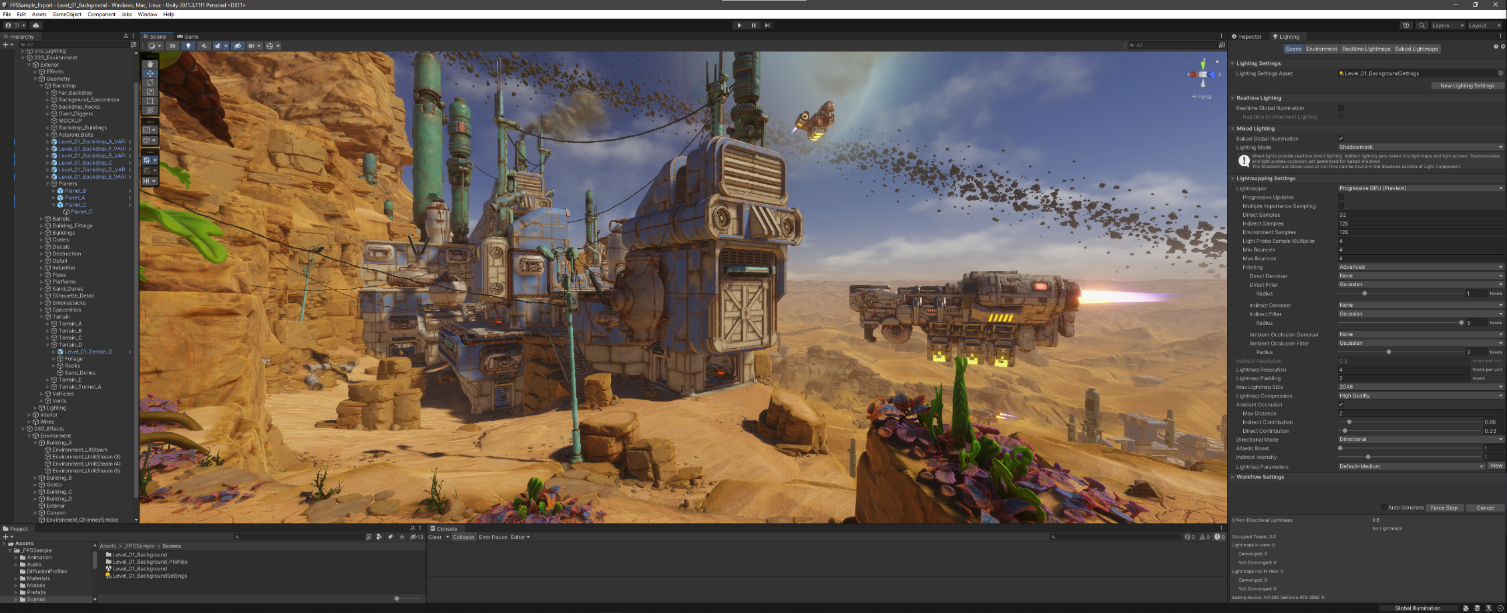Click the Play button
Viewport: 1507px width, 613px height.
click(739, 25)
